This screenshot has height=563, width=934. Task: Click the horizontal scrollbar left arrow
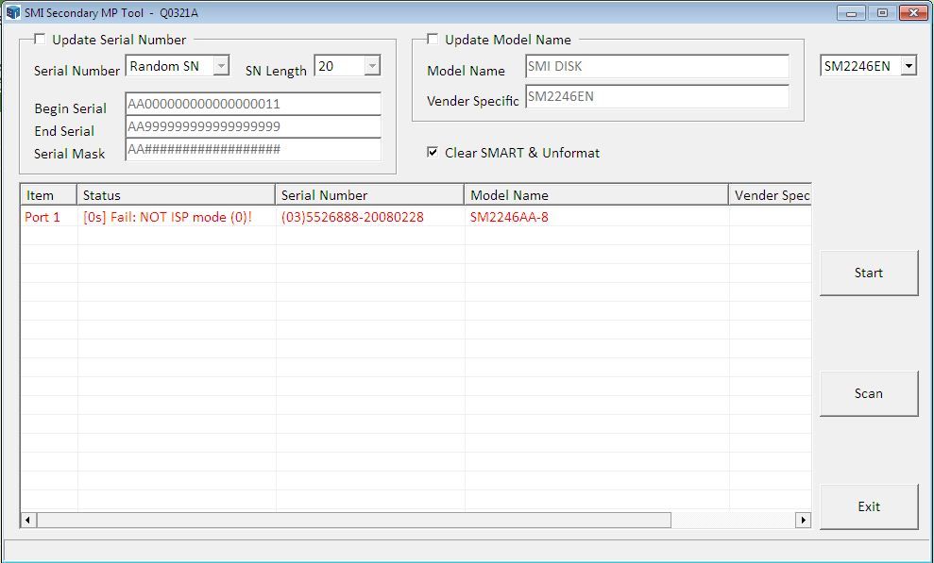coord(28,520)
